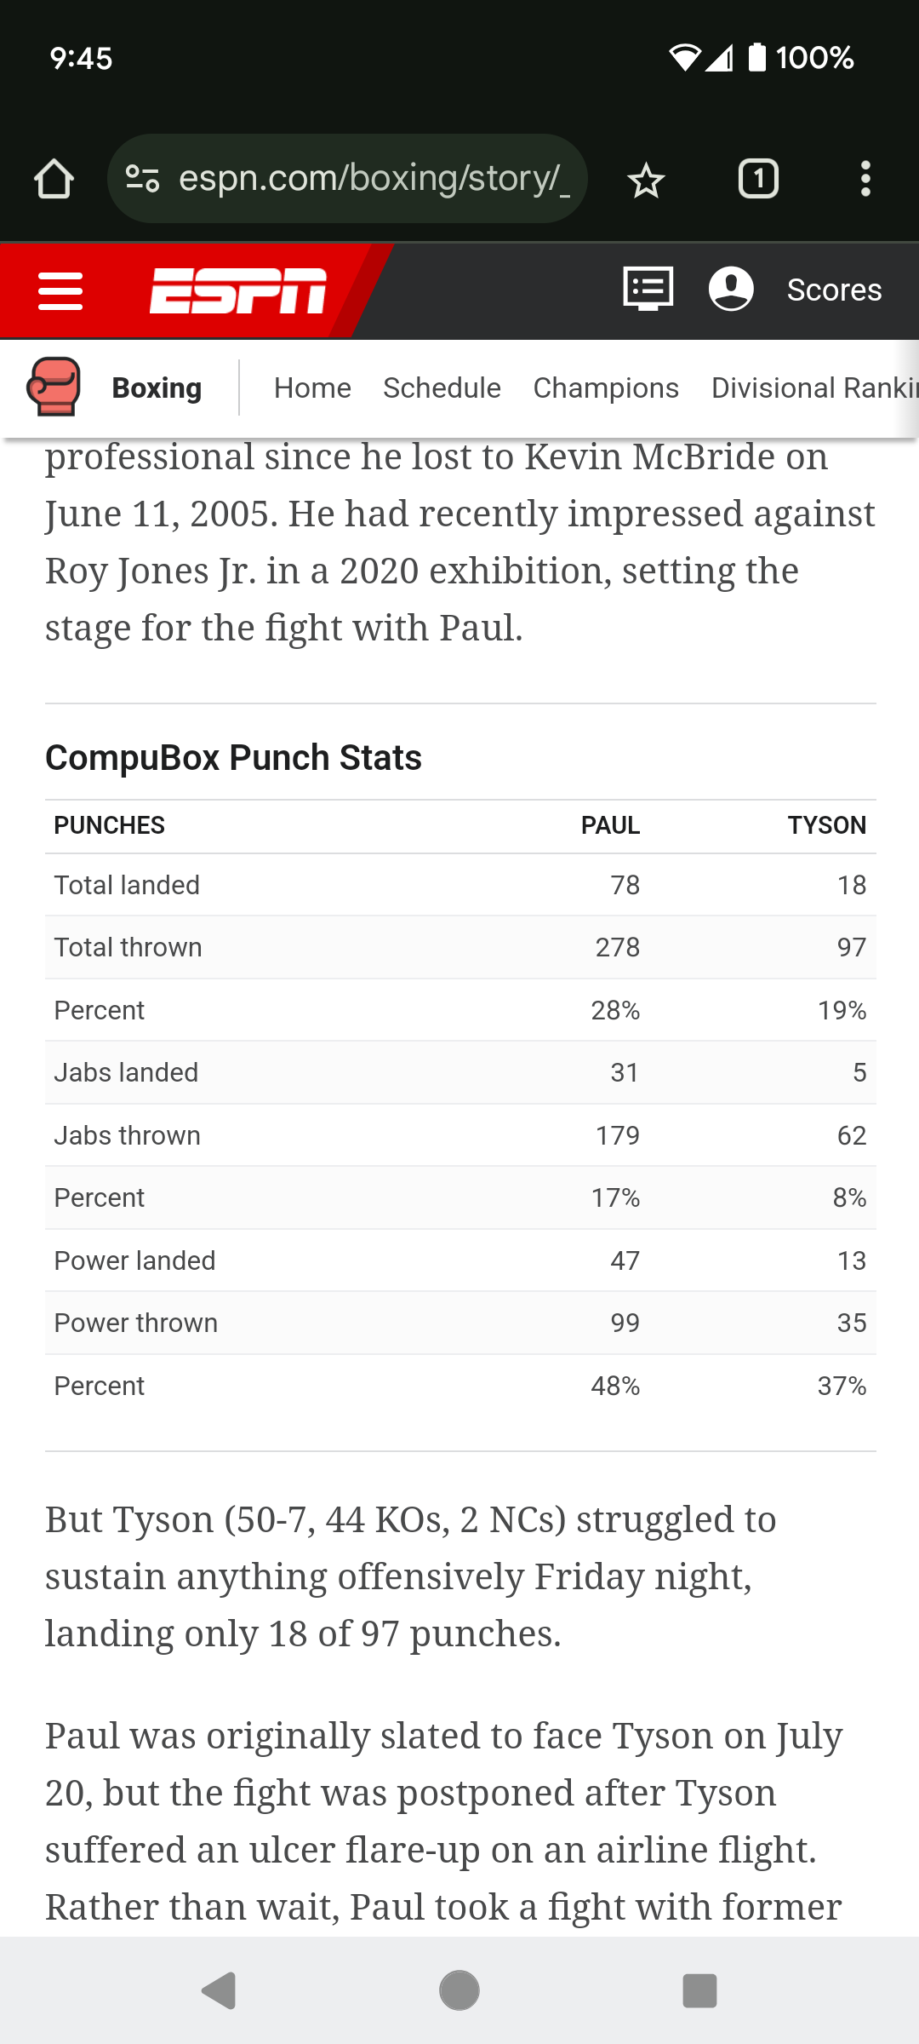Select Champions in boxing navigation
The image size is (919, 2044).
tap(606, 388)
